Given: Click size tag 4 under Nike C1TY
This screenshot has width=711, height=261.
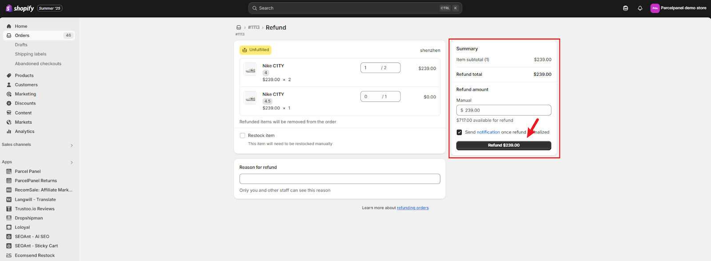Looking at the screenshot, I should 266,73.
